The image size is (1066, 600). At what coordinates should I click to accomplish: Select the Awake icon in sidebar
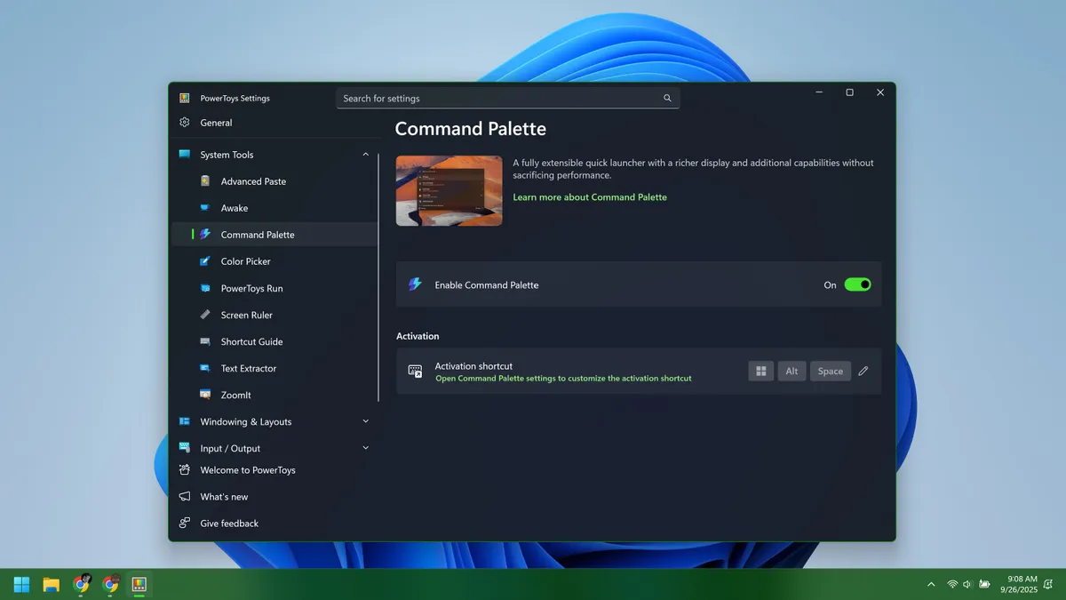[x=205, y=208]
